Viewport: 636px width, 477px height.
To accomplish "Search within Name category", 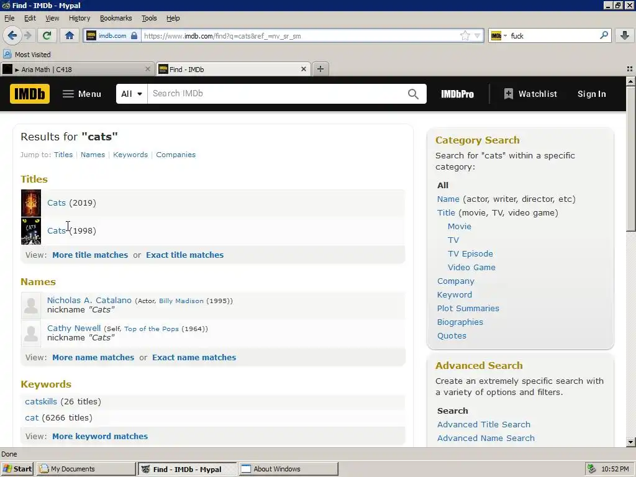I will point(448,199).
